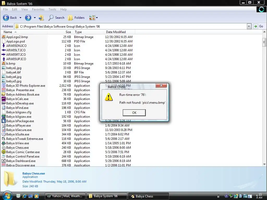Image resolution: width=267 pixels, height=200 pixels.
Task: Select Babya Dashboard.exe icon
Action: 4,161
